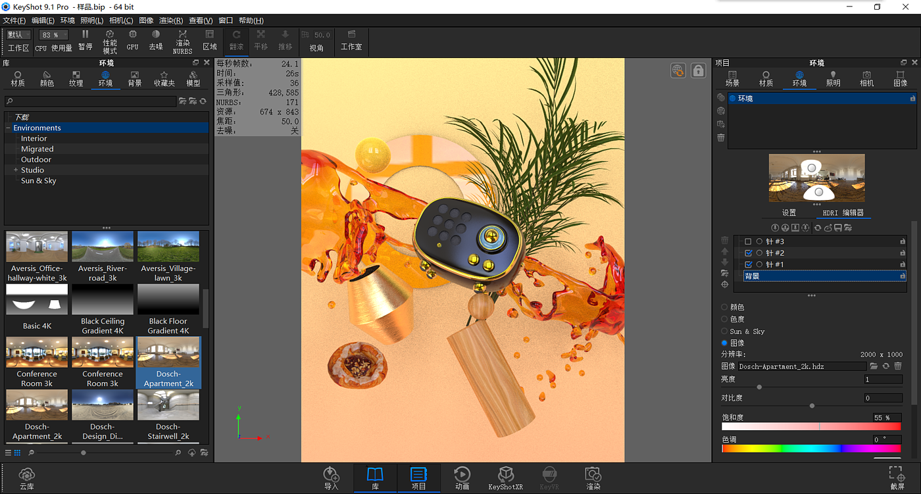Enable the 针 #3 pin checkbox

(x=748, y=242)
